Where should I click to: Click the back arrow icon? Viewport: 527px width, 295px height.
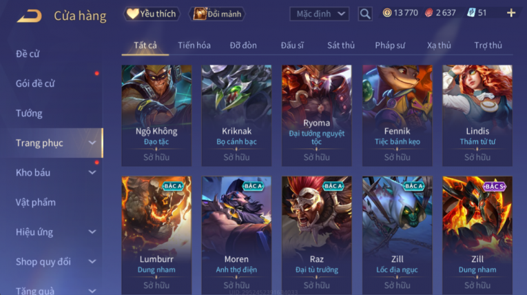click(x=29, y=16)
